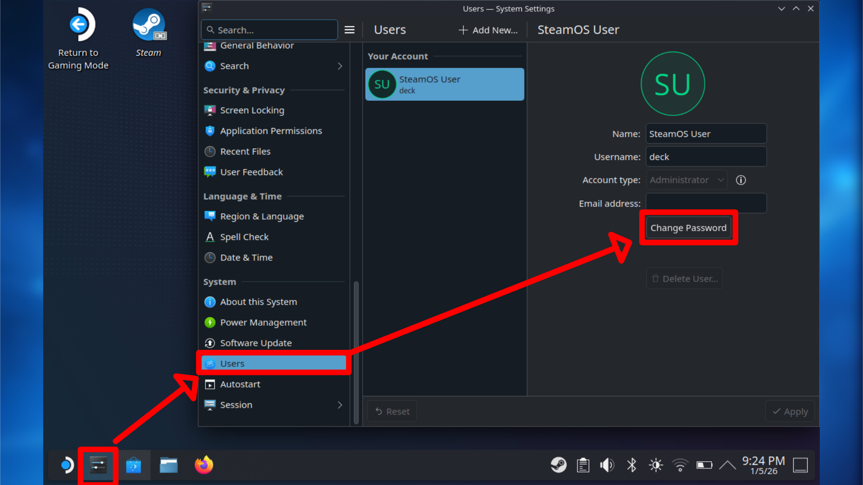The image size is (863, 485).
Task: Open the Account type dropdown
Action: pos(686,180)
